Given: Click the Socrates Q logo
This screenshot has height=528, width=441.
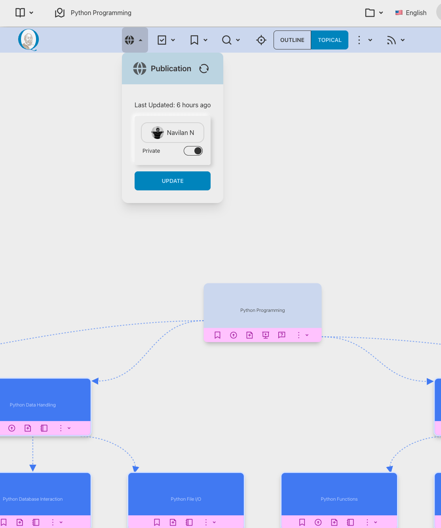Looking at the screenshot, I should click(x=29, y=40).
